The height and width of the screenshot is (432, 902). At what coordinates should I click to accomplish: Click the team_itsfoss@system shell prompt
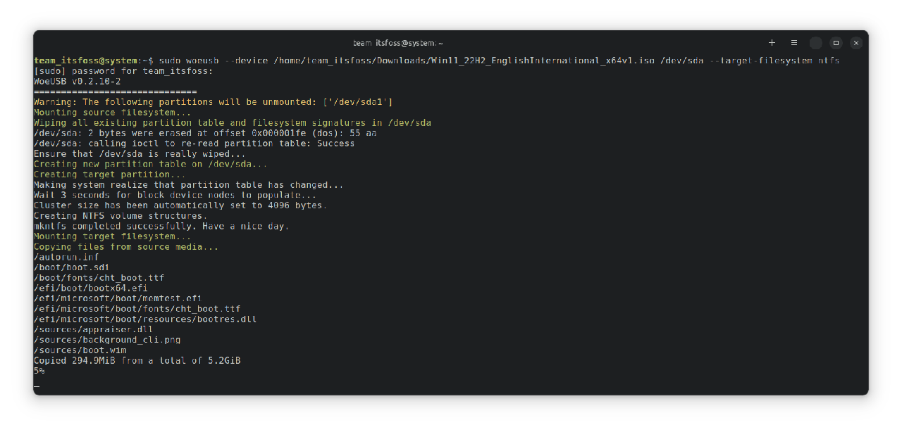[x=90, y=61]
